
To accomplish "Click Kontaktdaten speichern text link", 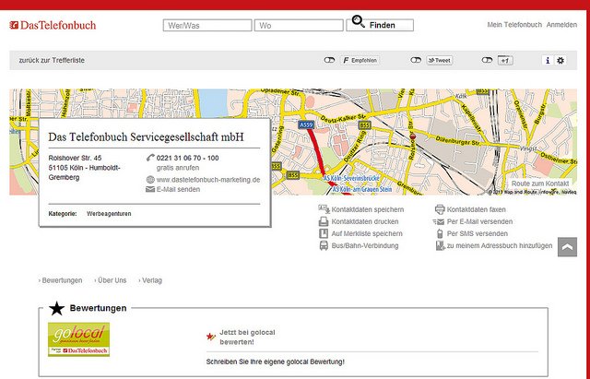I will [x=368, y=209].
